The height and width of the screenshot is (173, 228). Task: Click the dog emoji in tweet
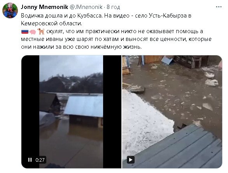point(41,32)
